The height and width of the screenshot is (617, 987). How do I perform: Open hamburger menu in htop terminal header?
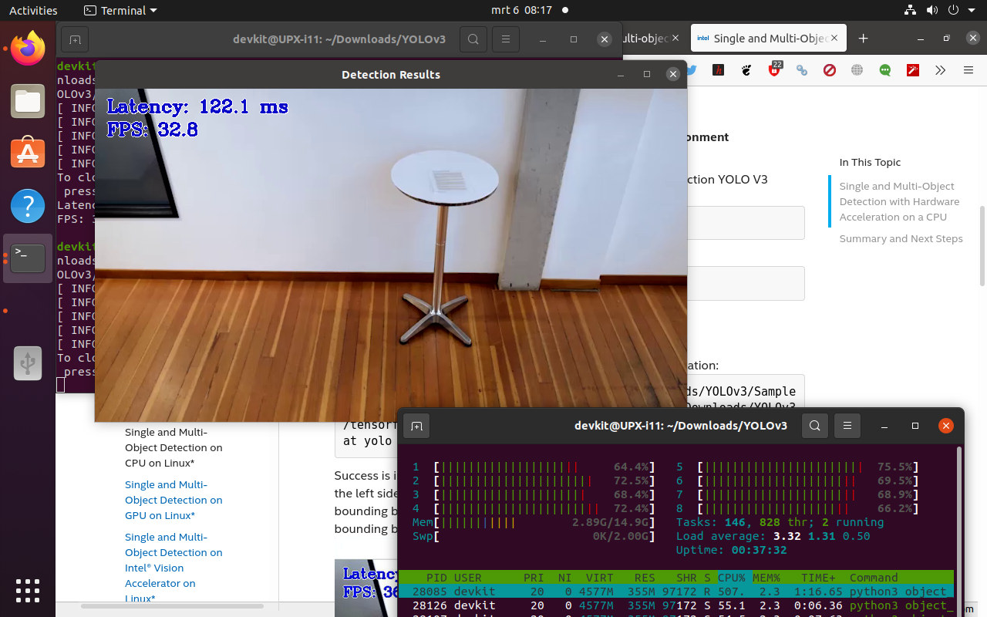coord(847,426)
